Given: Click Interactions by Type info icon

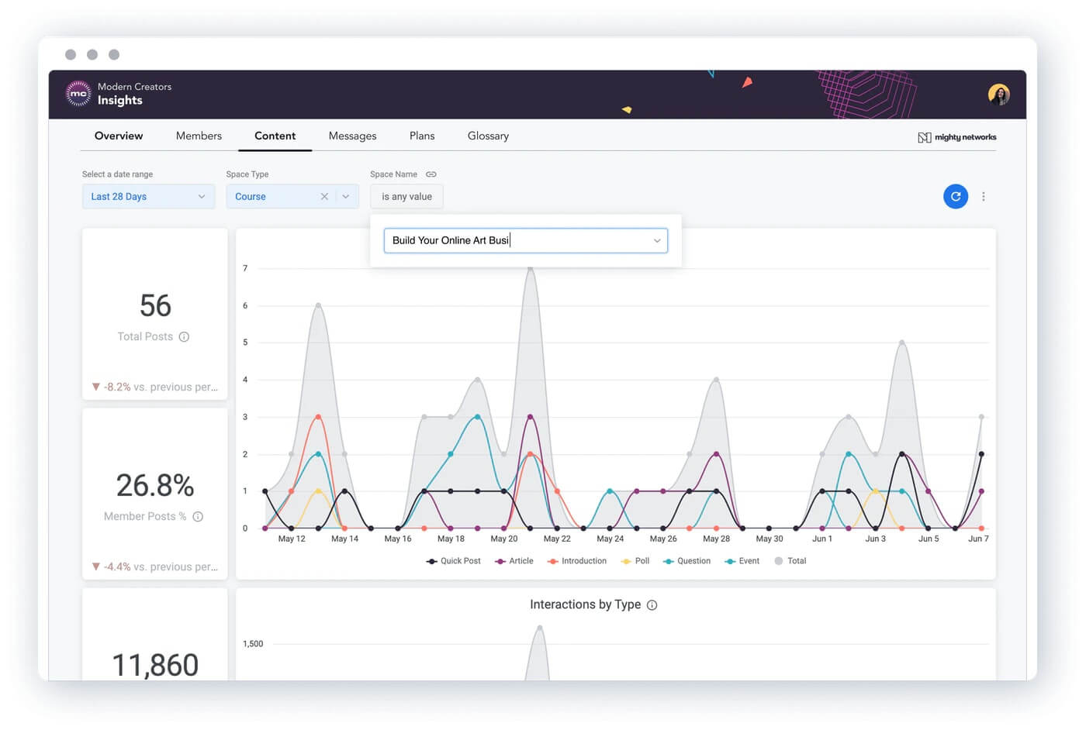Looking at the screenshot, I should point(652,605).
